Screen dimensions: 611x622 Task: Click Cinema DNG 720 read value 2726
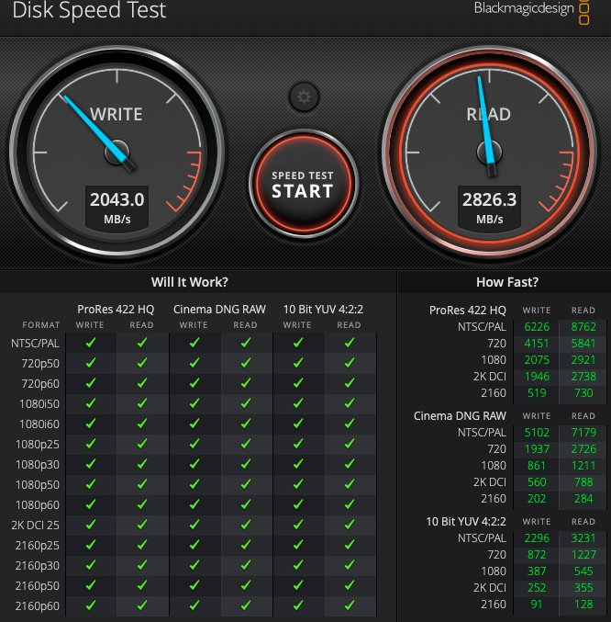click(583, 449)
